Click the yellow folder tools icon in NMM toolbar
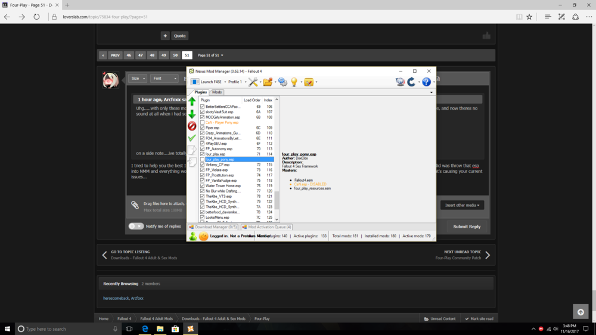Image resolution: width=596 pixels, height=335 pixels. [x=309, y=82]
